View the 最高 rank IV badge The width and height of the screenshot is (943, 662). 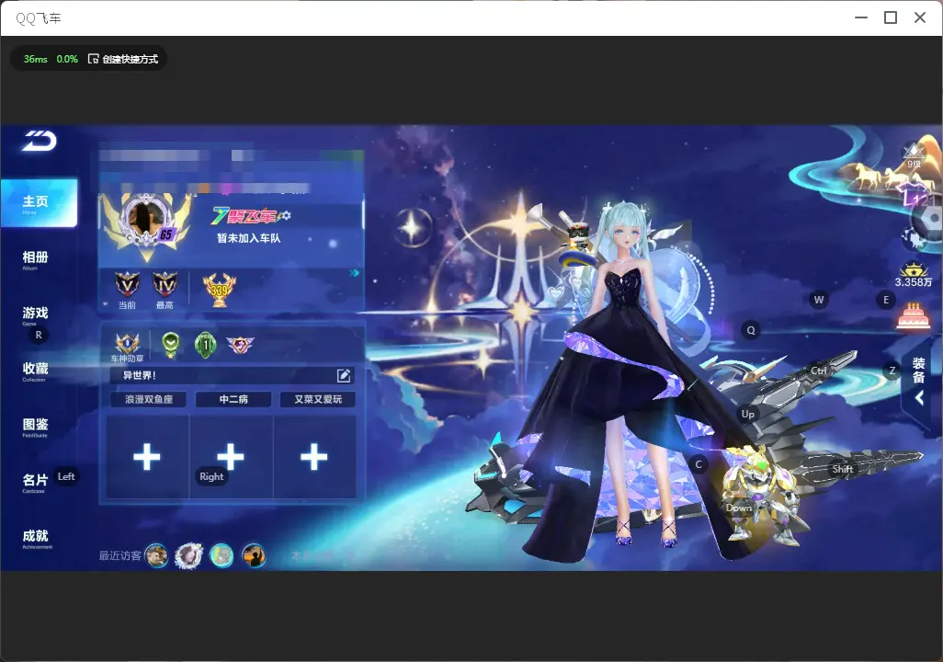click(165, 285)
